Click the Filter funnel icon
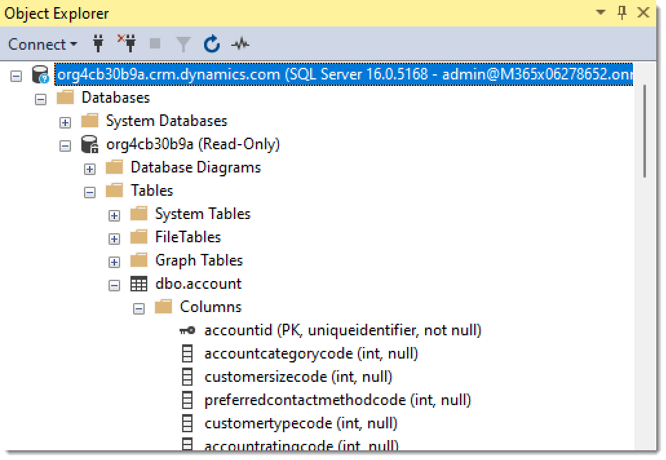The height and width of the screenshot is (460, 666). pos(183,44)
